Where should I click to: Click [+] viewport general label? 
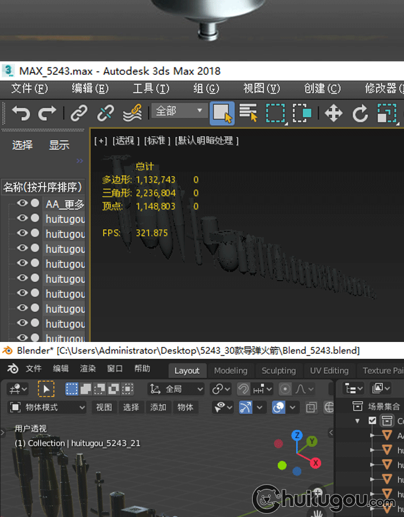101,141
